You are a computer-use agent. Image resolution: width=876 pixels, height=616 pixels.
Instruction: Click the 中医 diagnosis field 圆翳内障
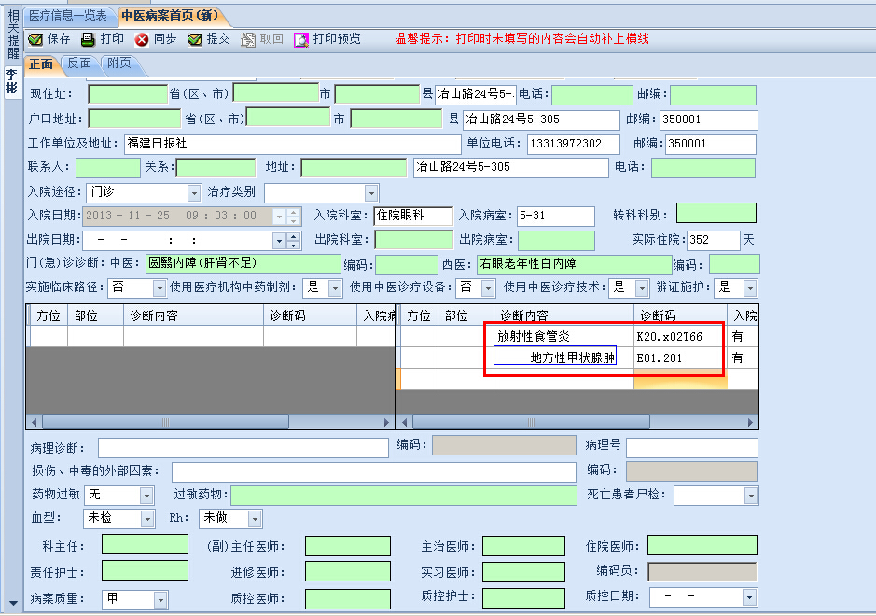coord(243,264)
